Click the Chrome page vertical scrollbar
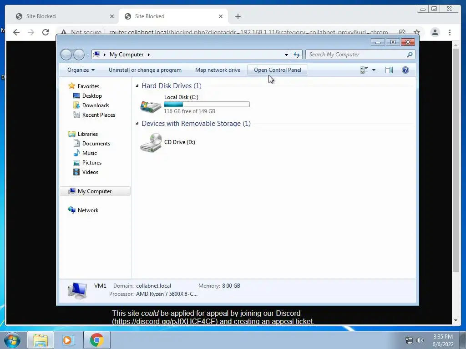 (456, 160)
